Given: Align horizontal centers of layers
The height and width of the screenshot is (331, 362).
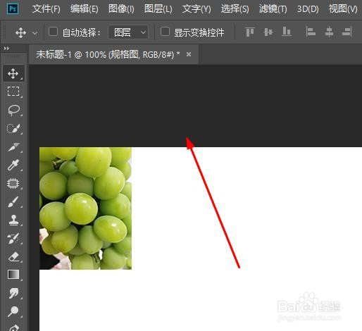Looking at the screenshot, I should pos(329,32).
